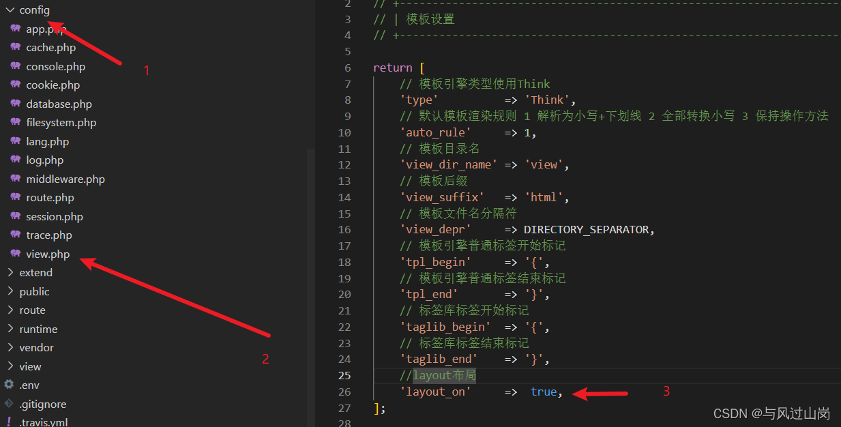Click the gear icon beside .env

pos(9,385)
